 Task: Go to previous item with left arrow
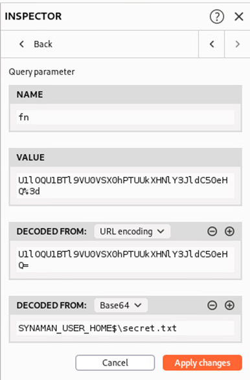[x=212, y=44]
